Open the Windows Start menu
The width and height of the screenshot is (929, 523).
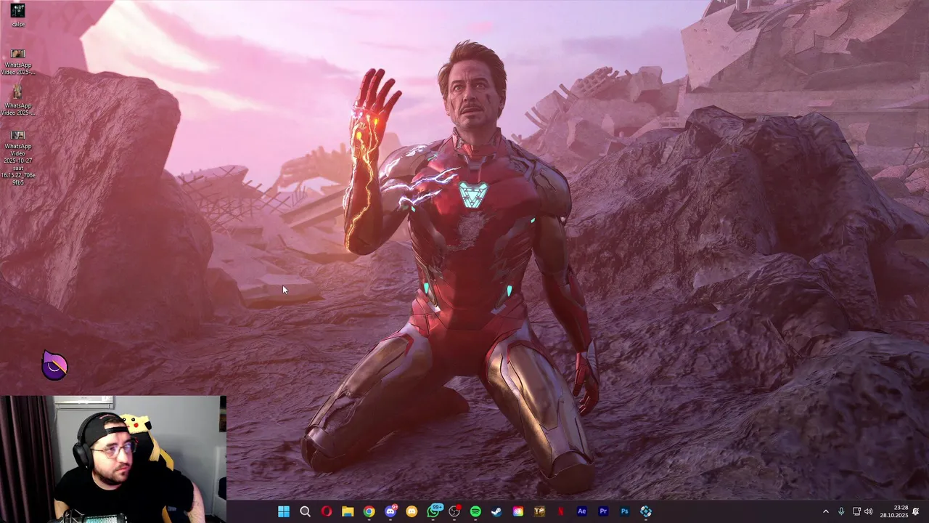pyautogui.click(x=284, y=511)
